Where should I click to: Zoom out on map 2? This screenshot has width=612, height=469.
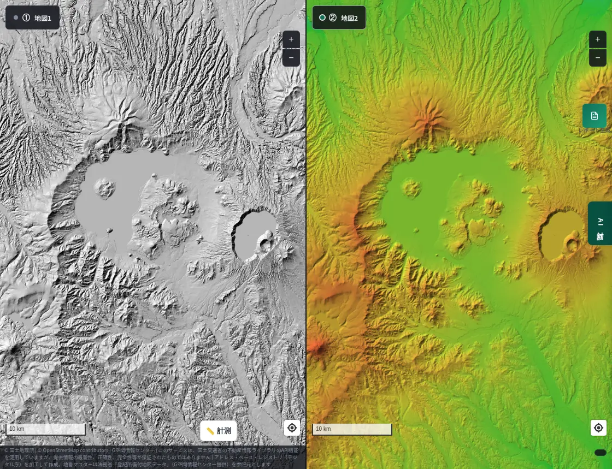(598, 58)
